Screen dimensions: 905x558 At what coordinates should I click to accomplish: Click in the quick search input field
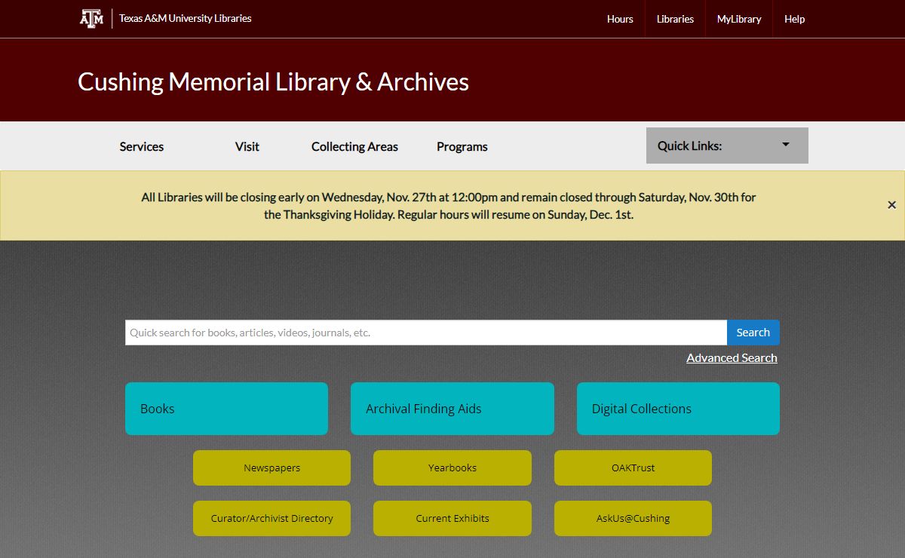point(426,333)
